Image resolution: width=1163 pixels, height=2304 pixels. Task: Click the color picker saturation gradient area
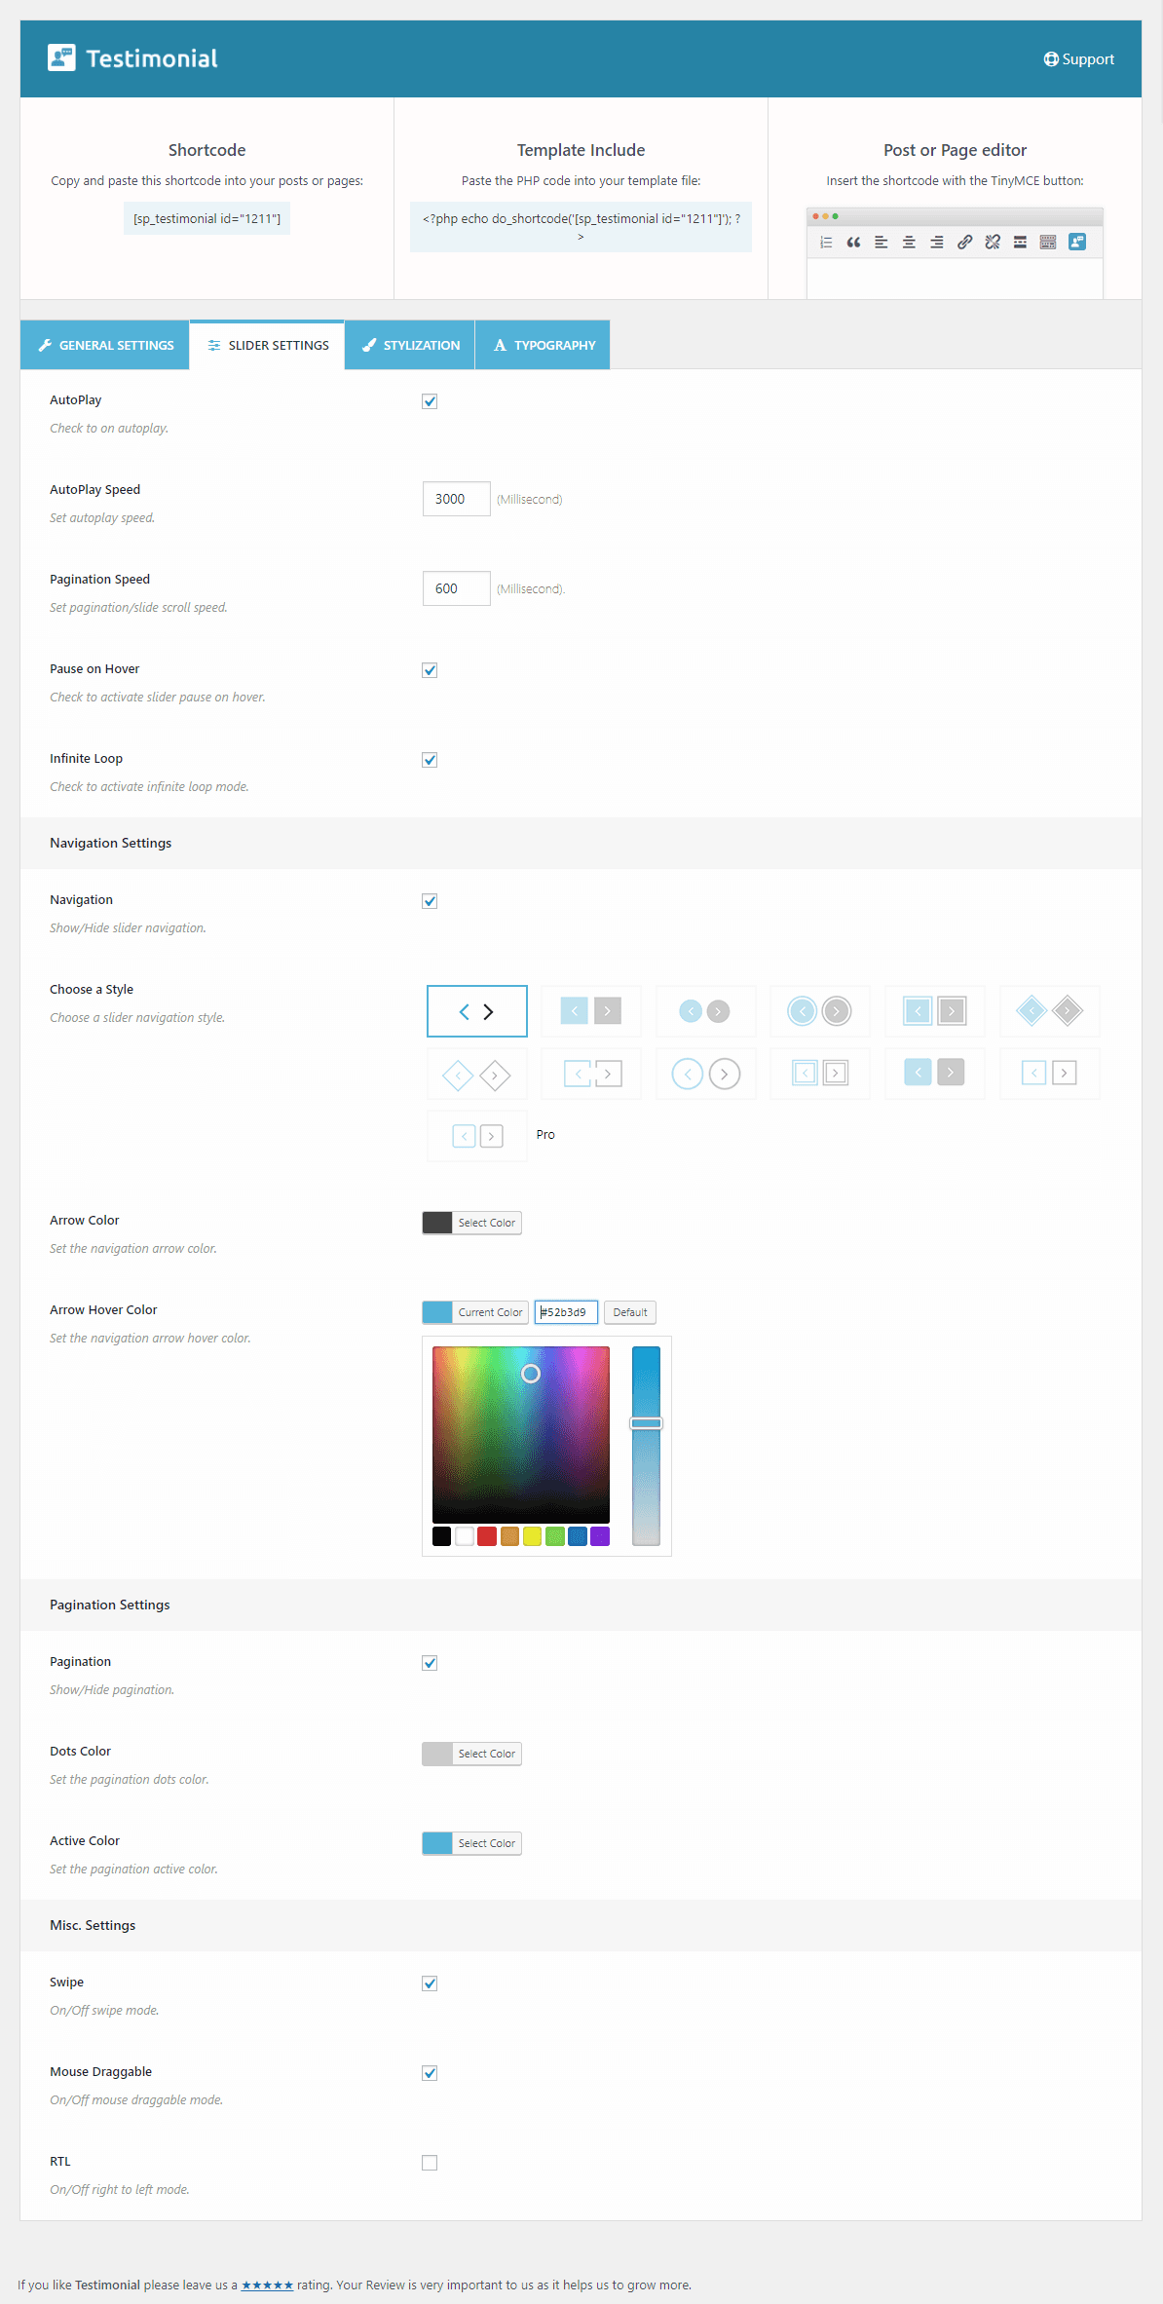(521, 1434)
